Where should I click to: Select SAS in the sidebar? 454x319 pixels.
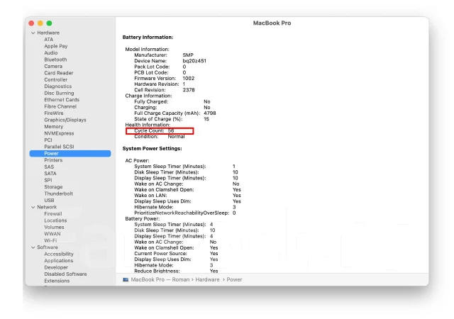click(x=49, y=167)
